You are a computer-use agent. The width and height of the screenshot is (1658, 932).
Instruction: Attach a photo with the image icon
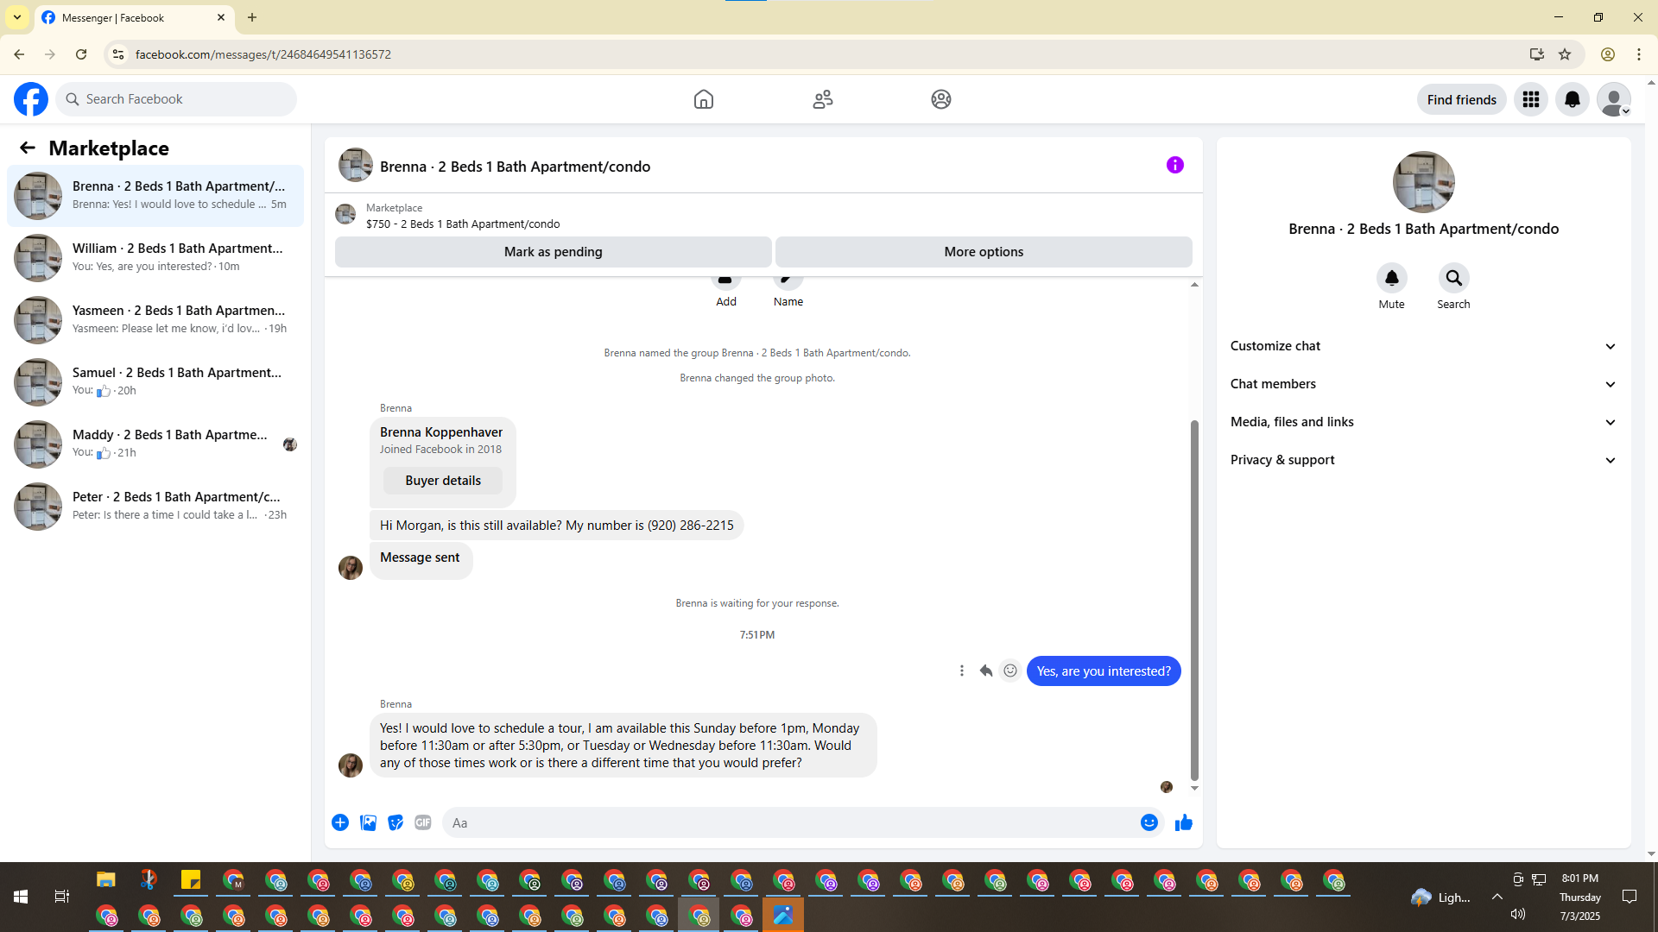click(x=368, y=822)
